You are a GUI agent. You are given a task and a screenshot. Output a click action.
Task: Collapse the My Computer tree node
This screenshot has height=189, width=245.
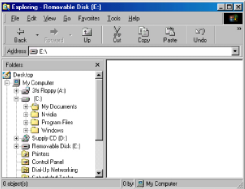click(x=7, y=83)
